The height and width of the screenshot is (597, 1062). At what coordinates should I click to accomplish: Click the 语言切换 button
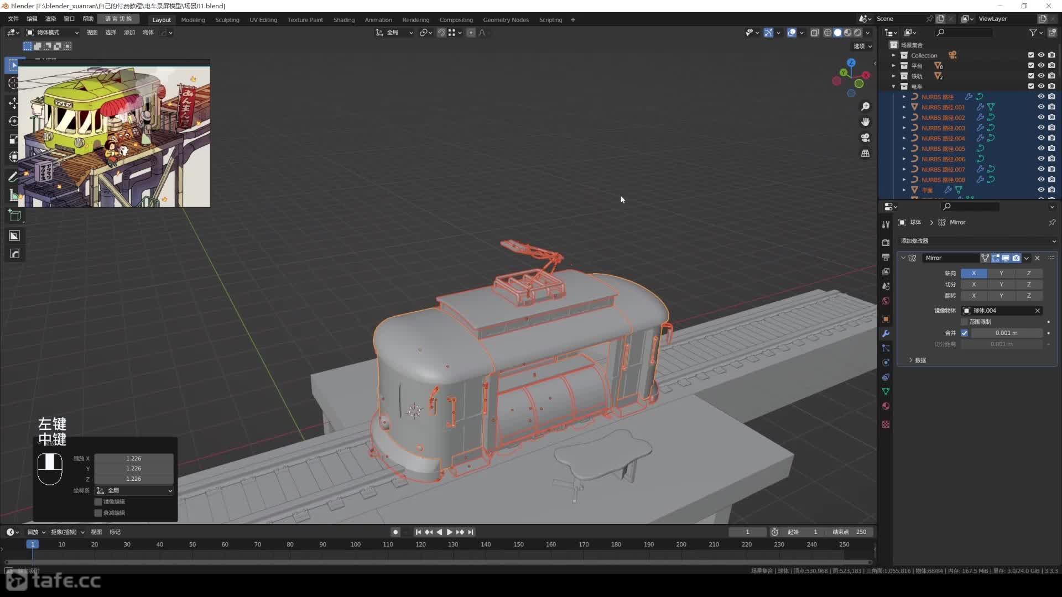coord(118,19)
